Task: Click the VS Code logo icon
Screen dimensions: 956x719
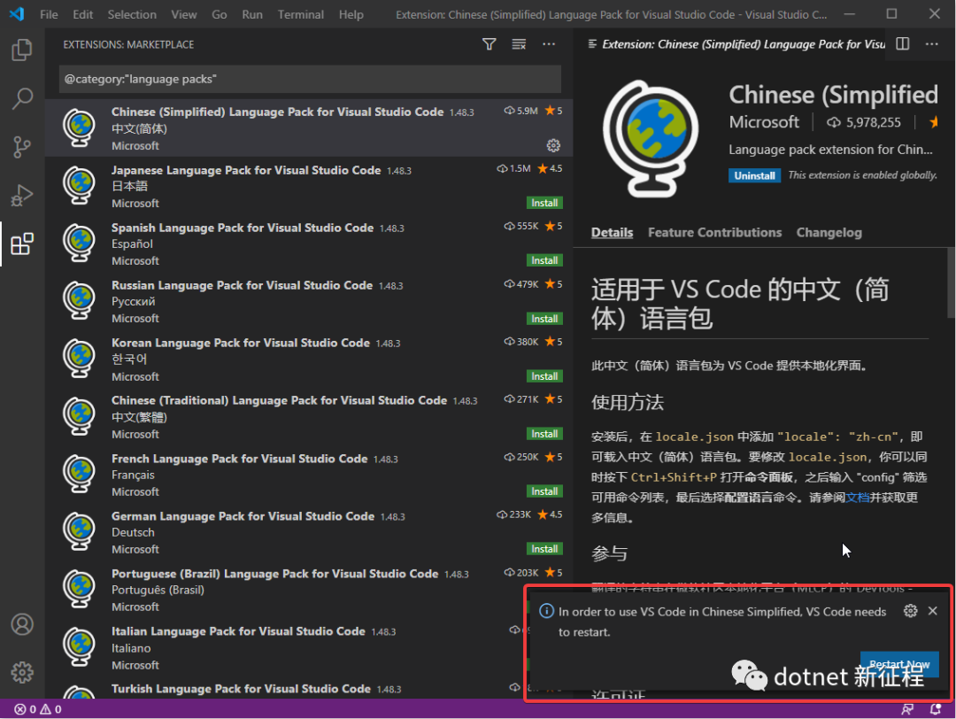Action: pyautogui.click(x=17, y=14)
